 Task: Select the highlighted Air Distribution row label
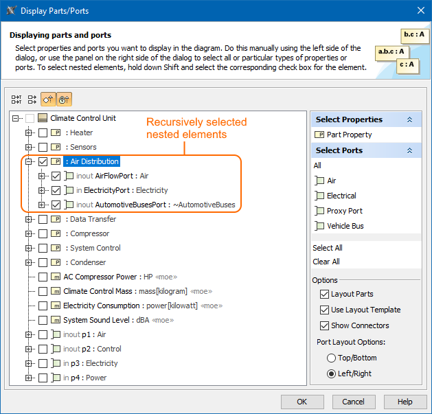click(92, 161)
